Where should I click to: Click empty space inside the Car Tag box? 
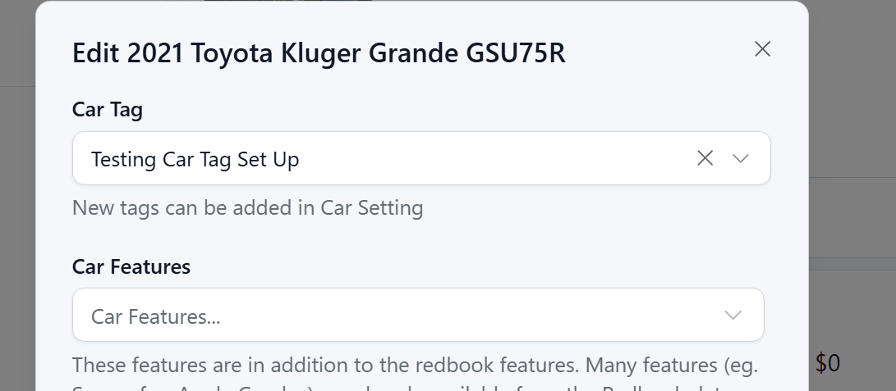493,159
